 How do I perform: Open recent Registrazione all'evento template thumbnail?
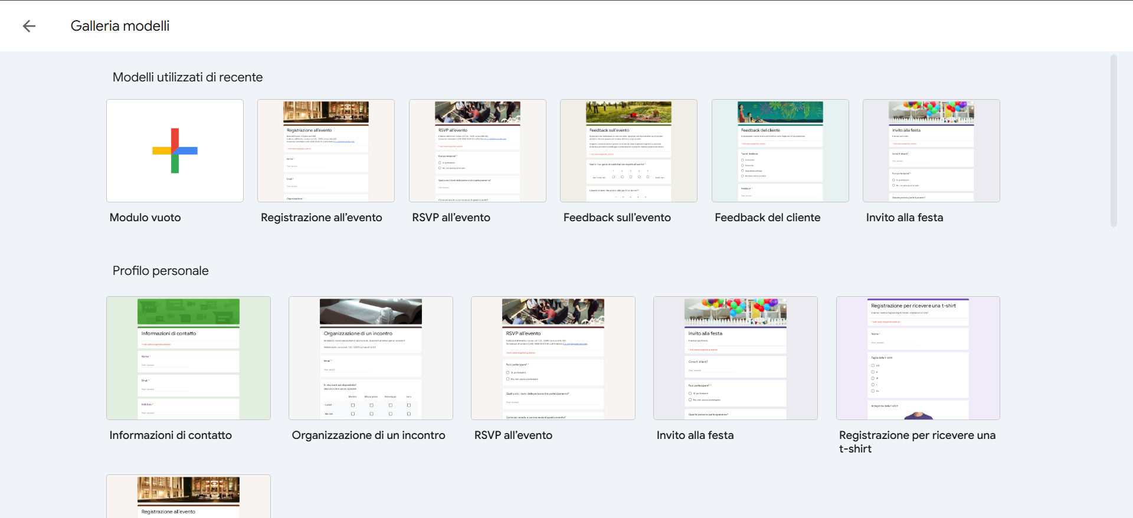[326, 150]
